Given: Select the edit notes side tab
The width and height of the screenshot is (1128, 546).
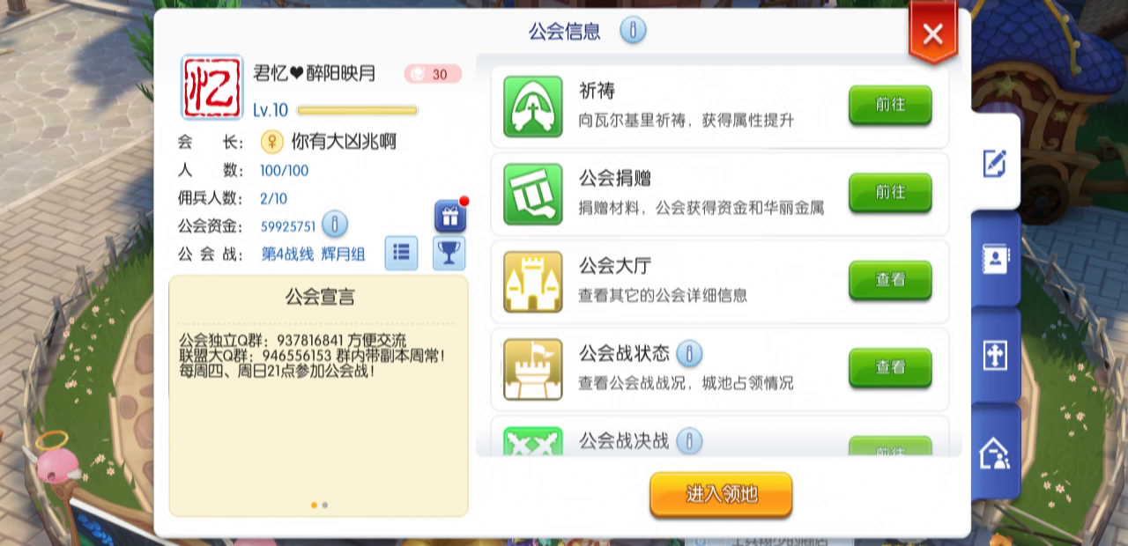Looking at the screenshot, I should click(x=995, y=162).
